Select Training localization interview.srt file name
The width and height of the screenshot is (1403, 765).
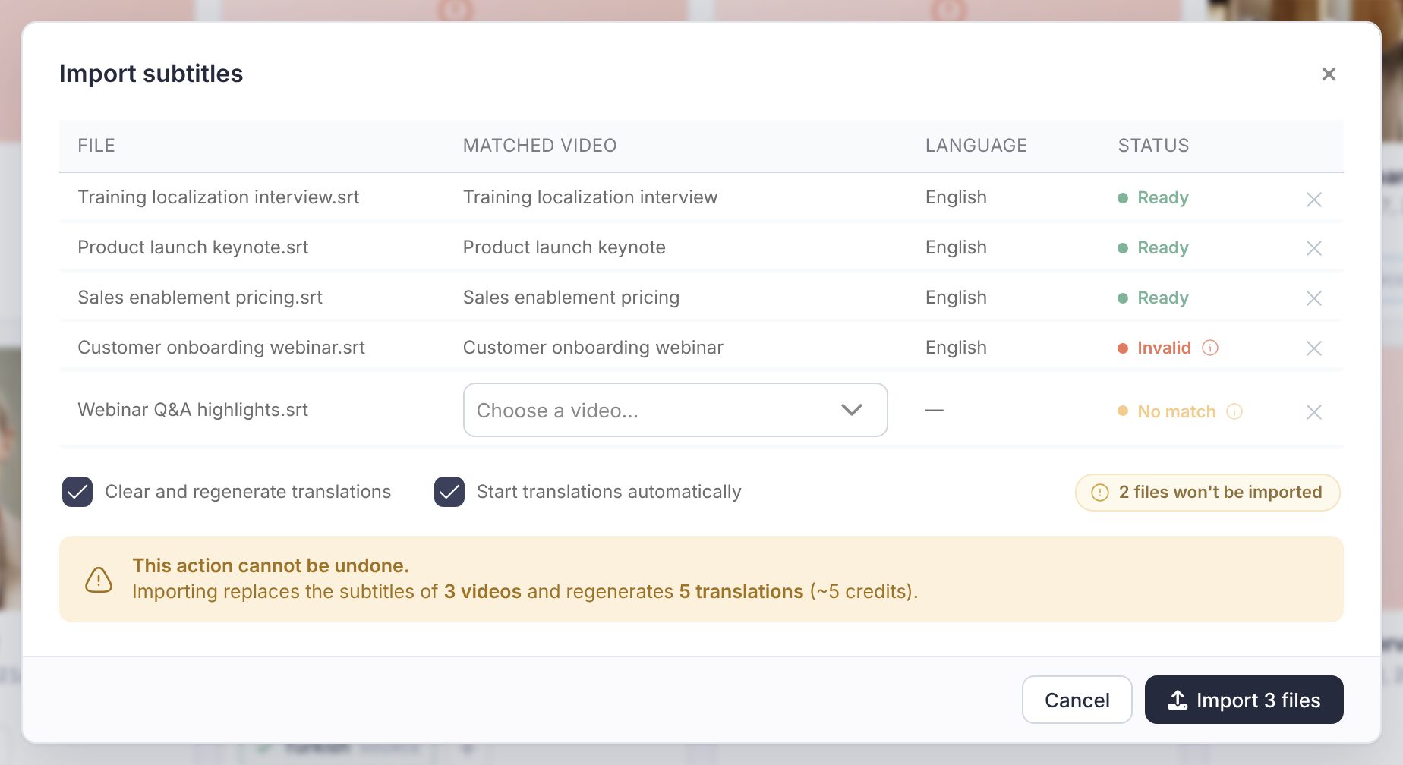point(219,197)
